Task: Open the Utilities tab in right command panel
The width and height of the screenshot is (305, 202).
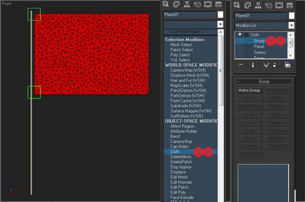Action: (x=290, y=5)
